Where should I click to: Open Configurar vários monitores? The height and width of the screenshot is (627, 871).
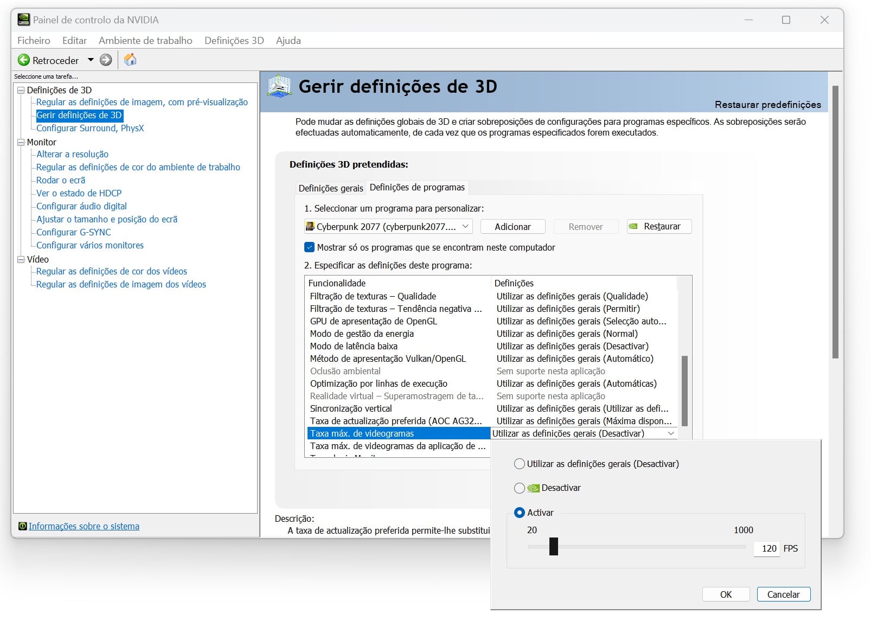click(x=90, y=245)
